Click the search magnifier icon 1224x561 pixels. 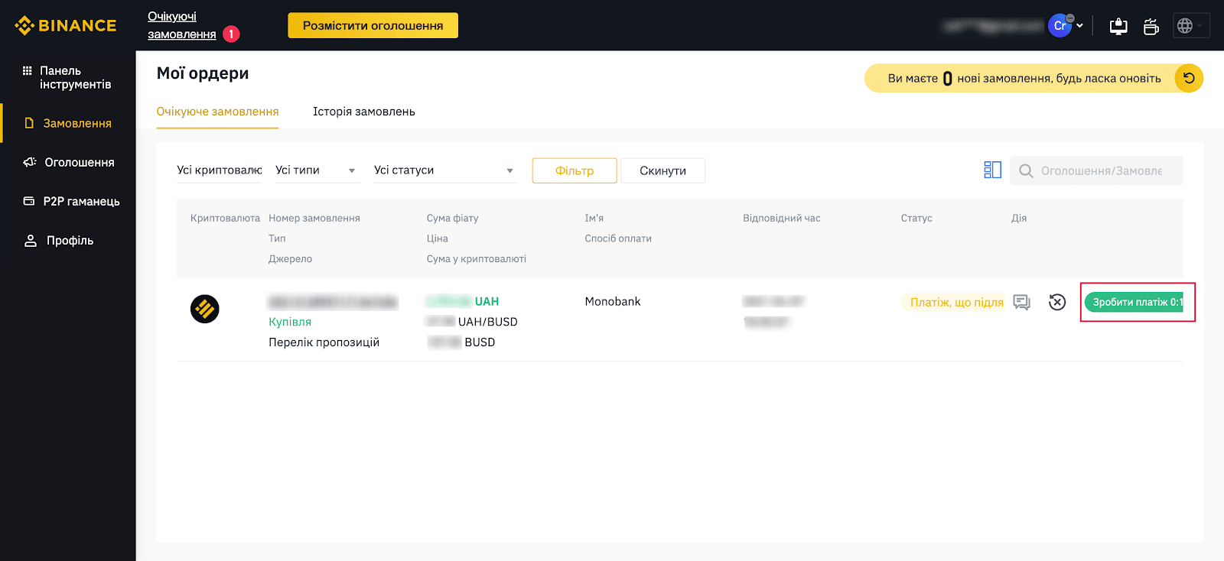click(1026, 170)
